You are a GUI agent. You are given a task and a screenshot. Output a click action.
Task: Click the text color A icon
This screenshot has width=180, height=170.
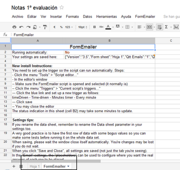click(108, 27)
